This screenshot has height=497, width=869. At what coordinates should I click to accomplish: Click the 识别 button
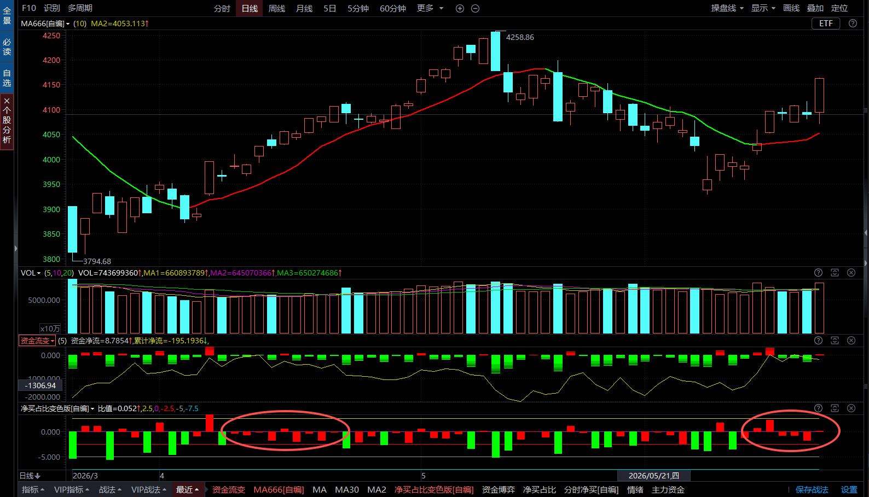click(52, 8)
